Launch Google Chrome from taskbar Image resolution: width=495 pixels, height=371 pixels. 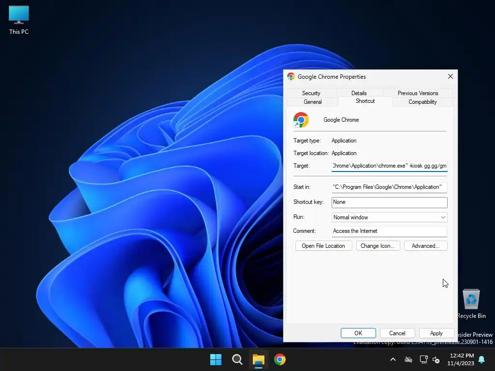(x=280, y=359)
